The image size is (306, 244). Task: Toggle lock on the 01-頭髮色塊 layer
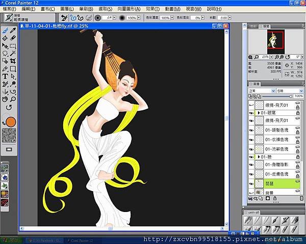click(297, 132)
